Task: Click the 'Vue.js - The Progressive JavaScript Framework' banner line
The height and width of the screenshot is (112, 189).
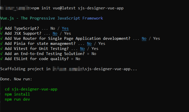Action: pyautogui.click(x=51, y=18)
